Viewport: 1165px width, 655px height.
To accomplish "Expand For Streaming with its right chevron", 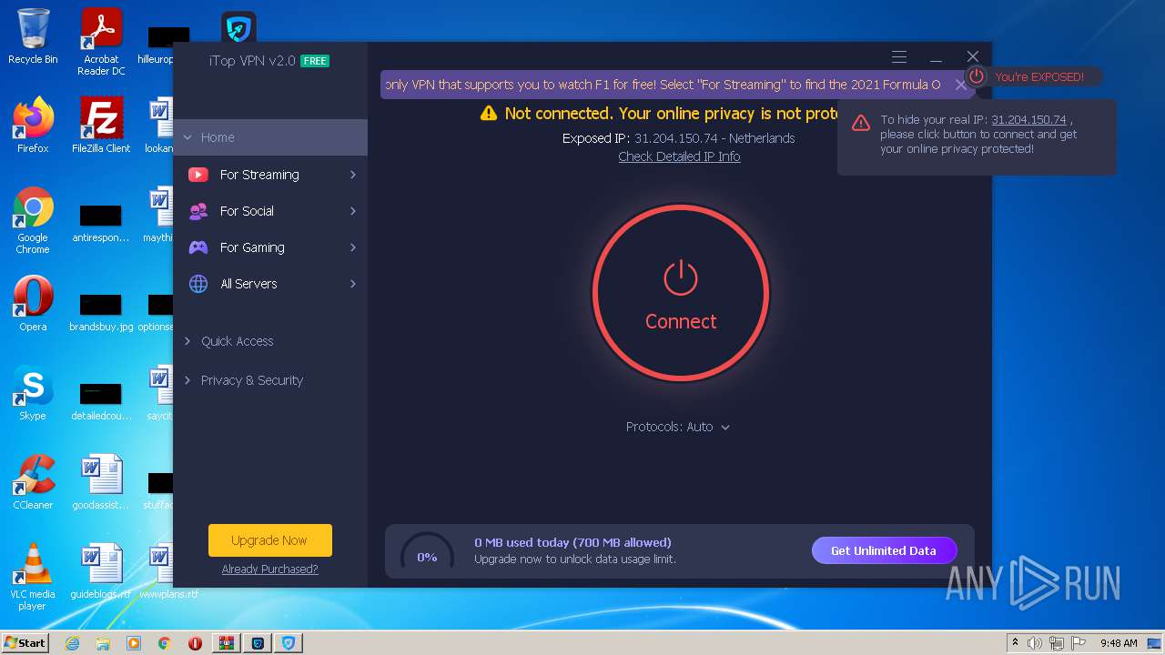I will tap(353, 175).
